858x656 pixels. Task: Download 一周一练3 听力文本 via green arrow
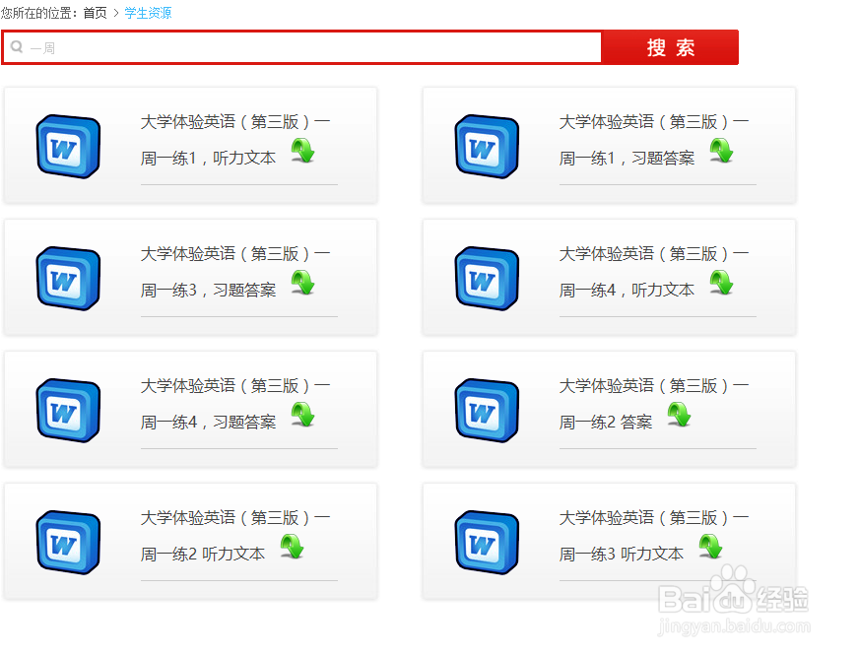711,546
